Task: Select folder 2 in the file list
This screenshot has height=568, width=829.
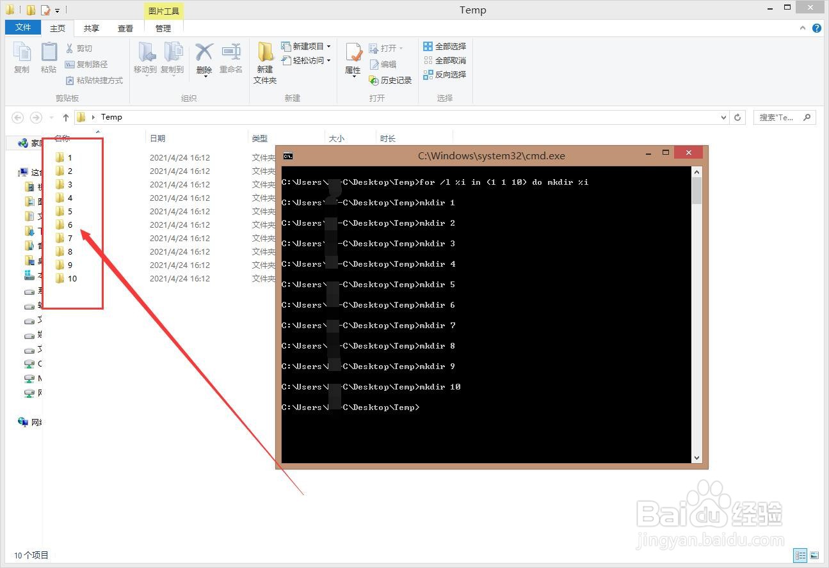Action: [63, 171]
